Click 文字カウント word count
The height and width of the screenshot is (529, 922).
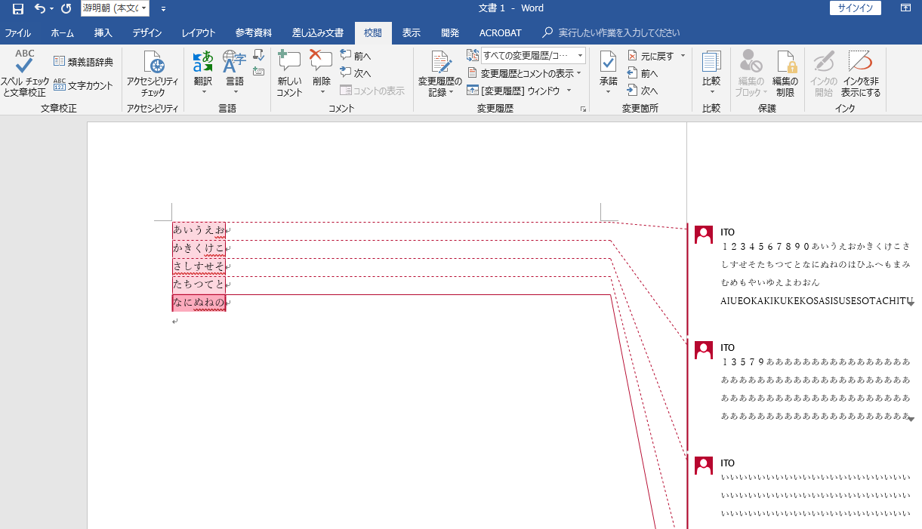point(83,85)
